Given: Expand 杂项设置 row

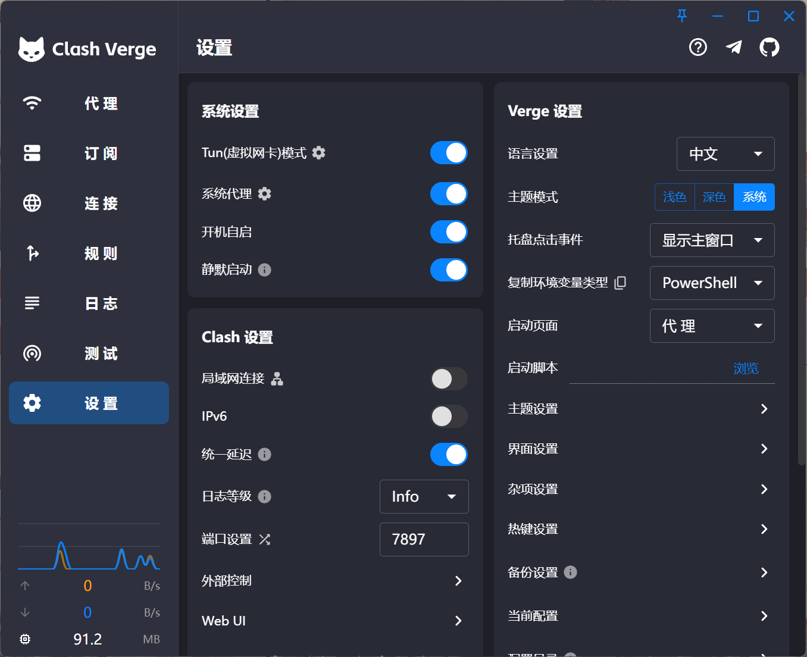Looking at the screenshot, I should [641, 489].
